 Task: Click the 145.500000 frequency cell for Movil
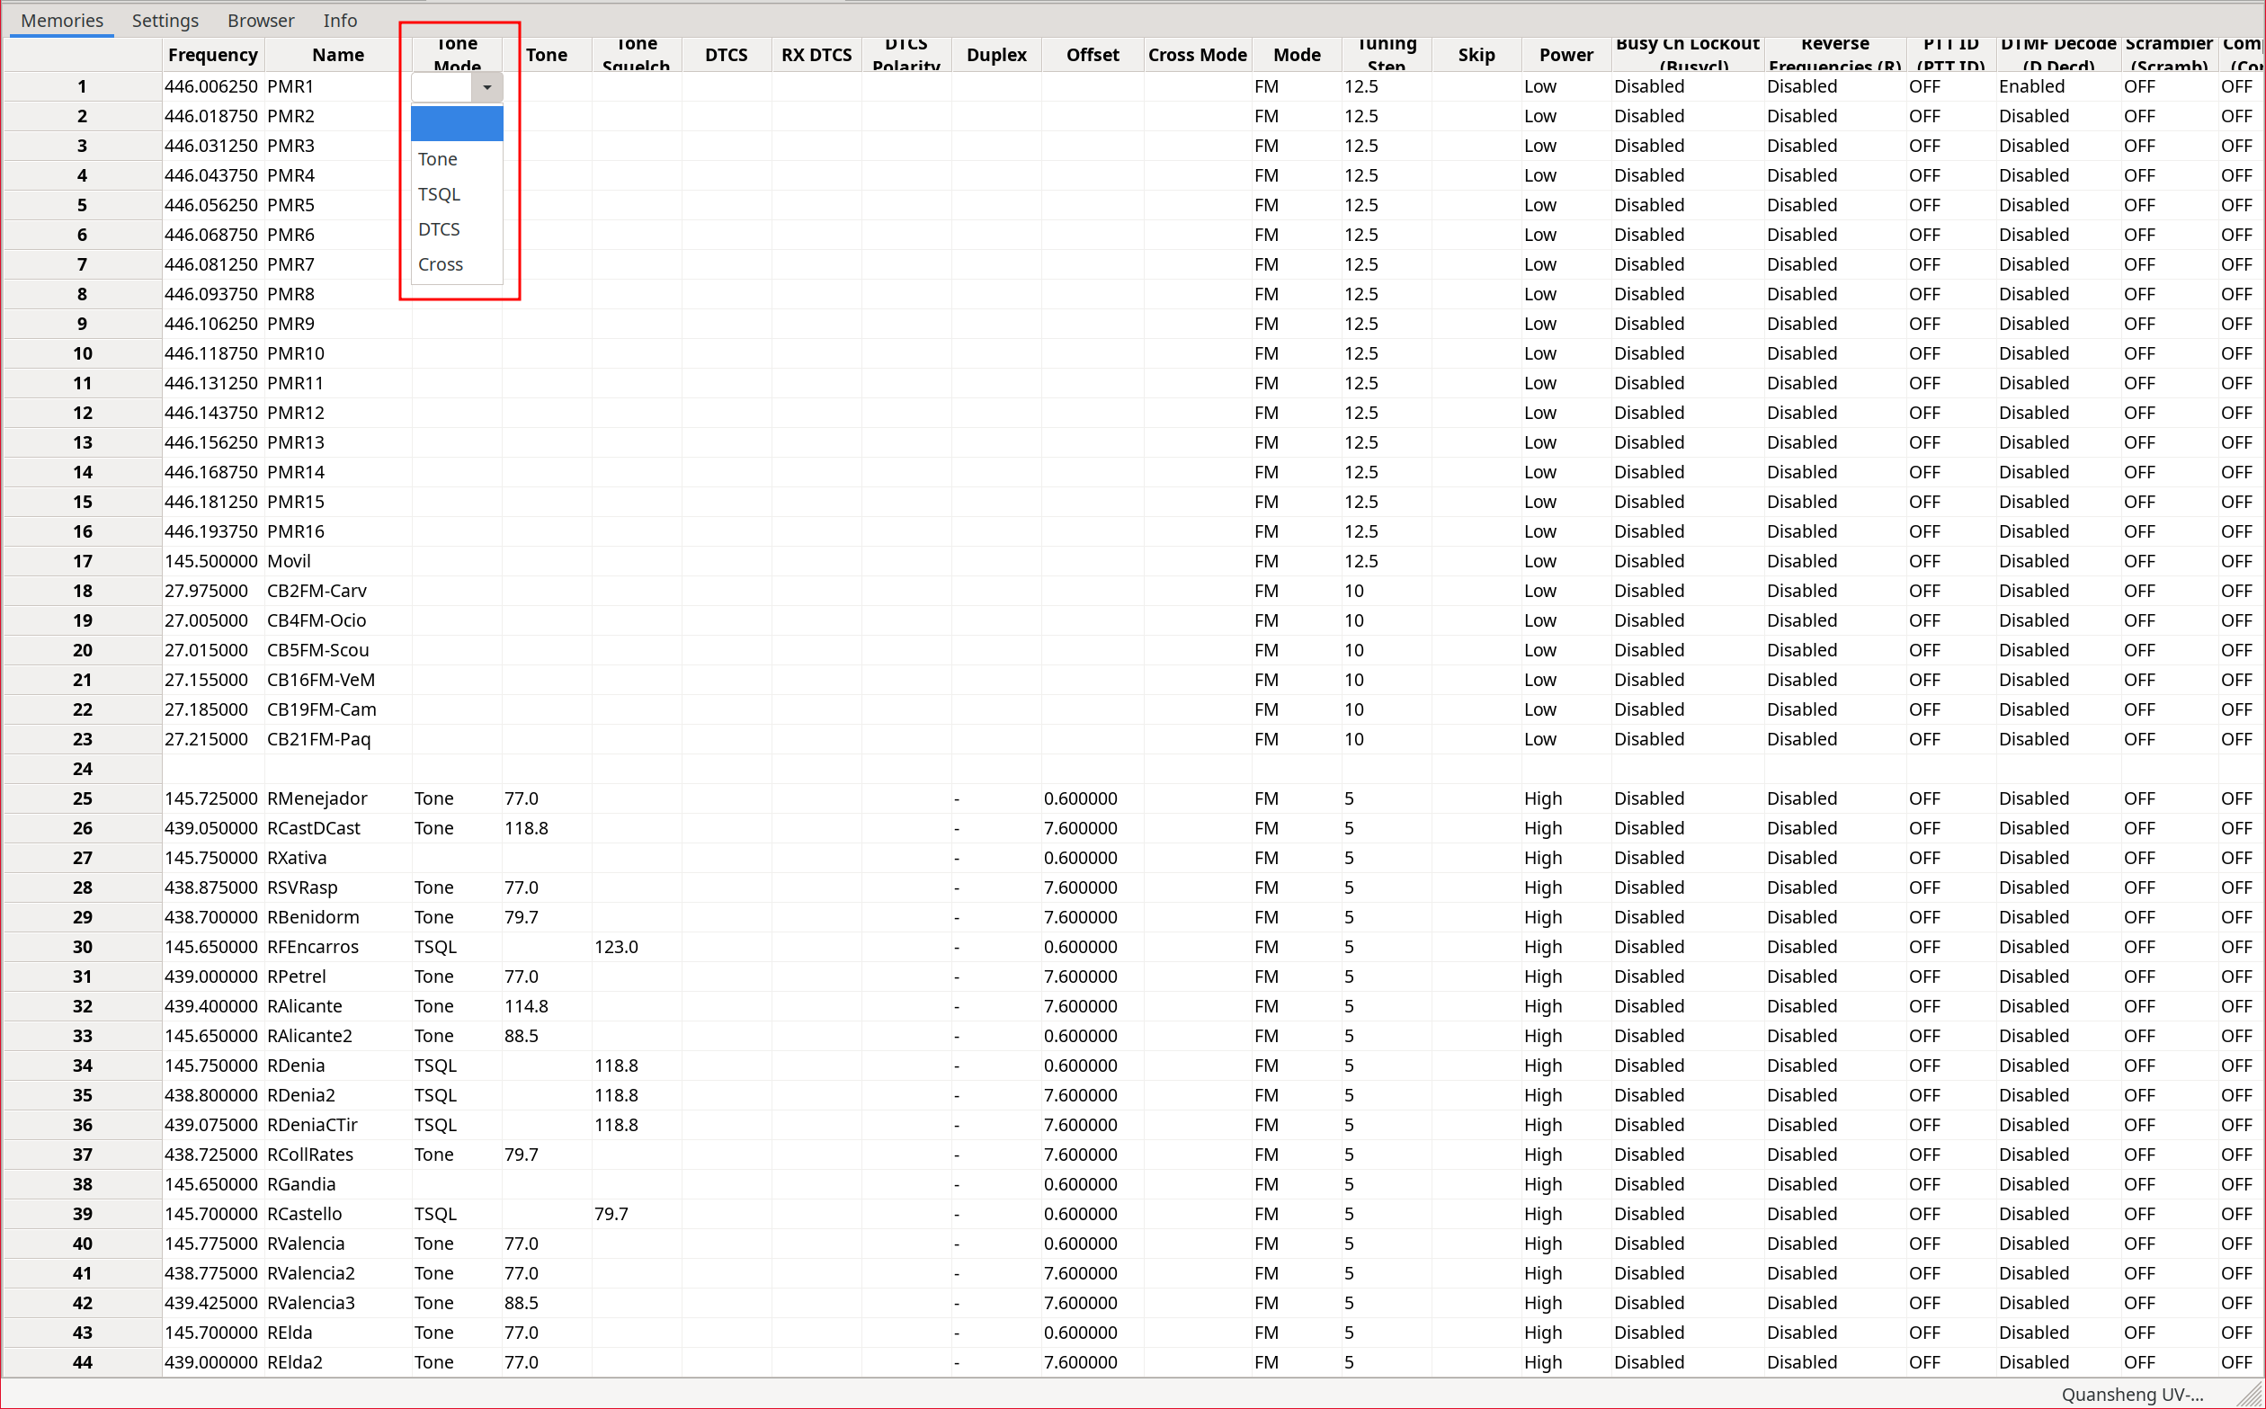click(x=210, y=561)
